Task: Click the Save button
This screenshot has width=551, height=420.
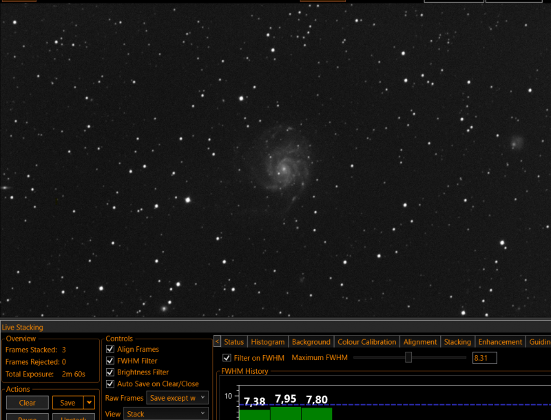Action: tap(67, 402)
